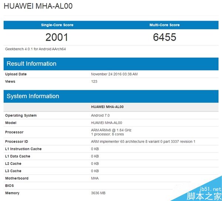Select the November 24 2016 03:38 AM value
Viewport: 222px width, 201px height.
pyautogui.click(x=114, y=74)
